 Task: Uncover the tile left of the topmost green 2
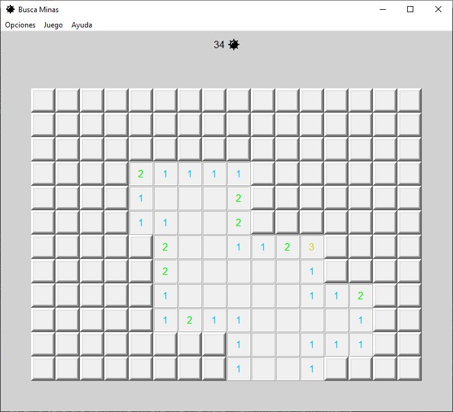[117, 174]
